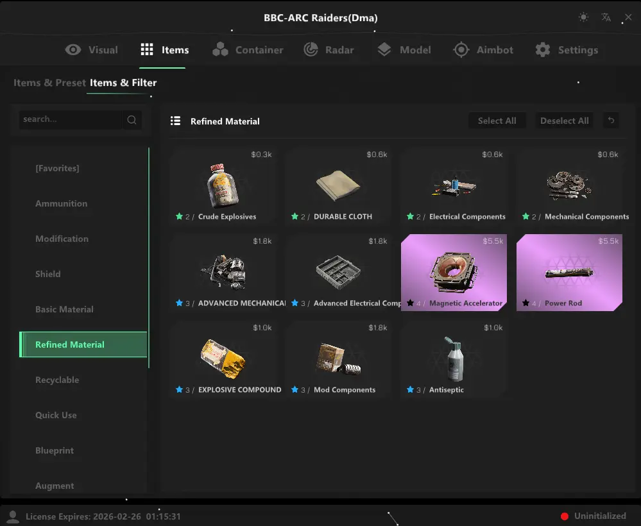Select the Crude Explosives item image
The height and width of the screenshot is (526, 641).
tap(223, 185)
